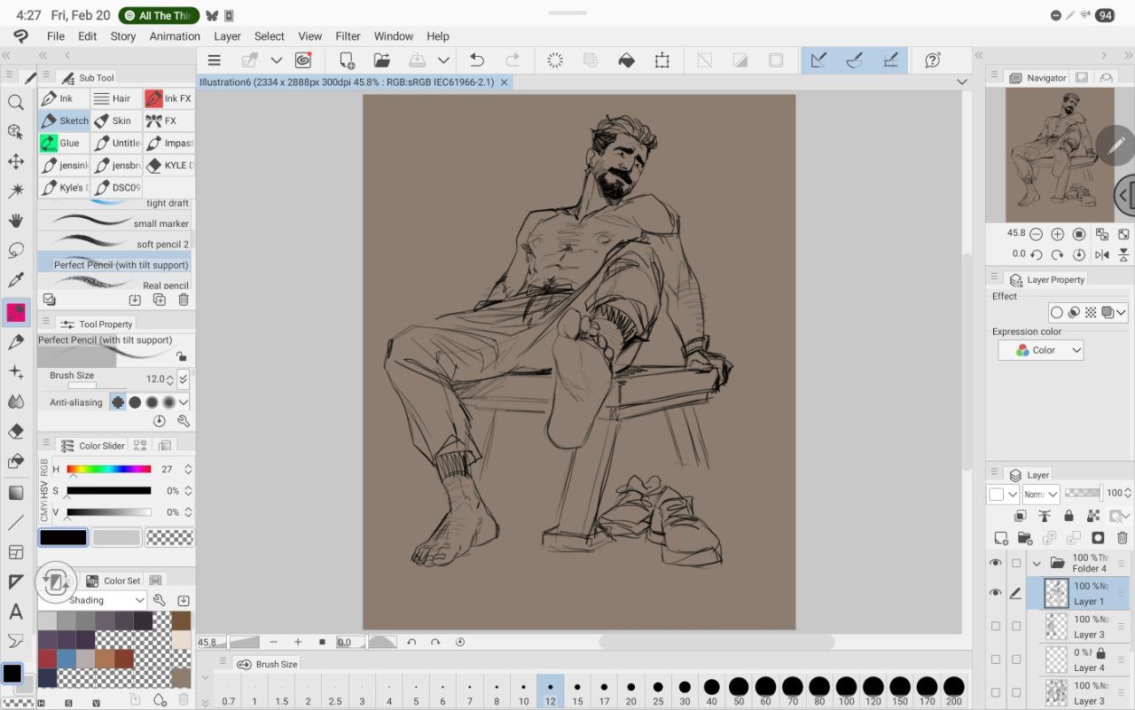1135x710 pixels.
Task: Select the Eraser tool
Action: 16,432
